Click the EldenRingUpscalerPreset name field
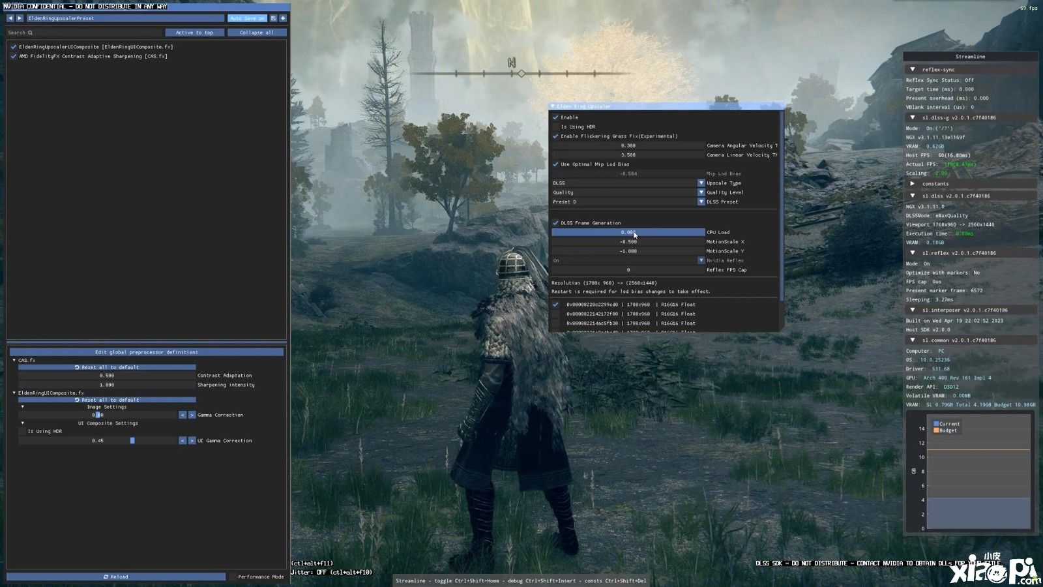 tap(125, 18)
